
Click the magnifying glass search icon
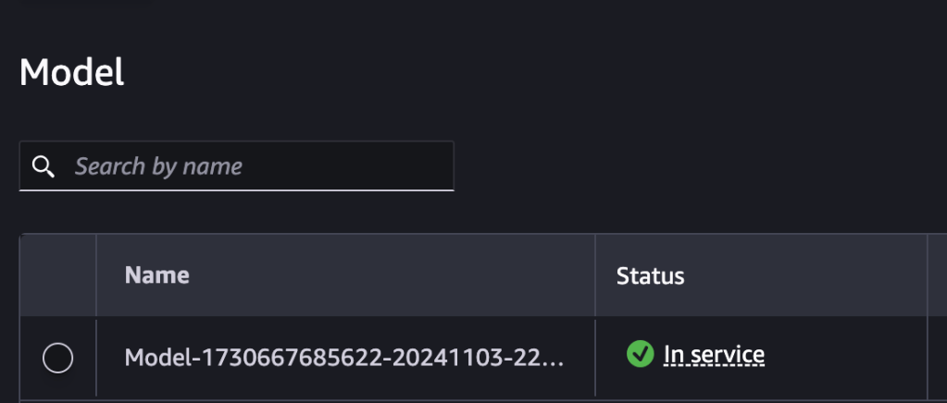tap(43, 166)
